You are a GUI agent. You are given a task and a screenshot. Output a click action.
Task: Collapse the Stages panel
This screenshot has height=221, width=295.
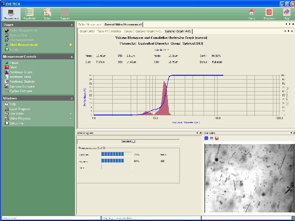tap(72, 25)
